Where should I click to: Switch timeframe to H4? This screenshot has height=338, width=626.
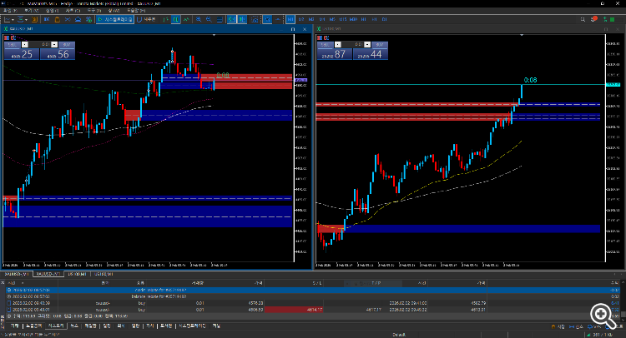point(374,19)
